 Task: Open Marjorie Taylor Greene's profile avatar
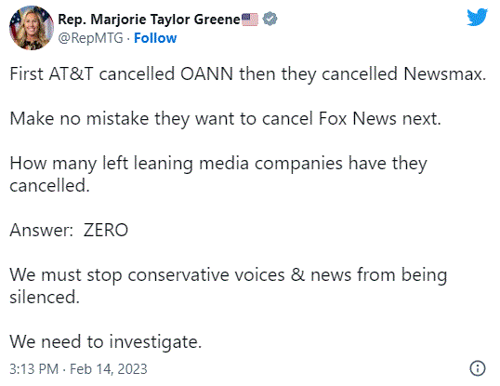coord(32,28)
